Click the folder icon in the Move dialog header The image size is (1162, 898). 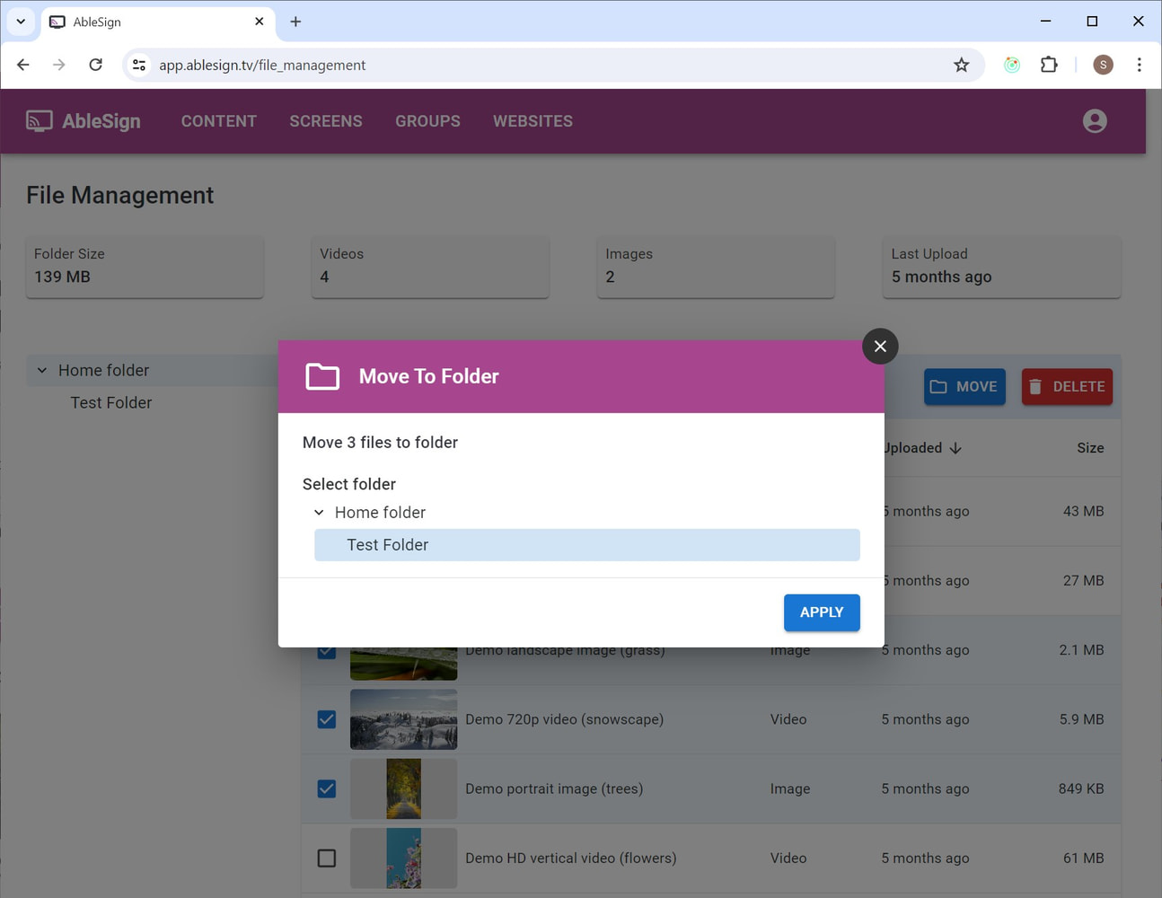click(x=322, y=376)
